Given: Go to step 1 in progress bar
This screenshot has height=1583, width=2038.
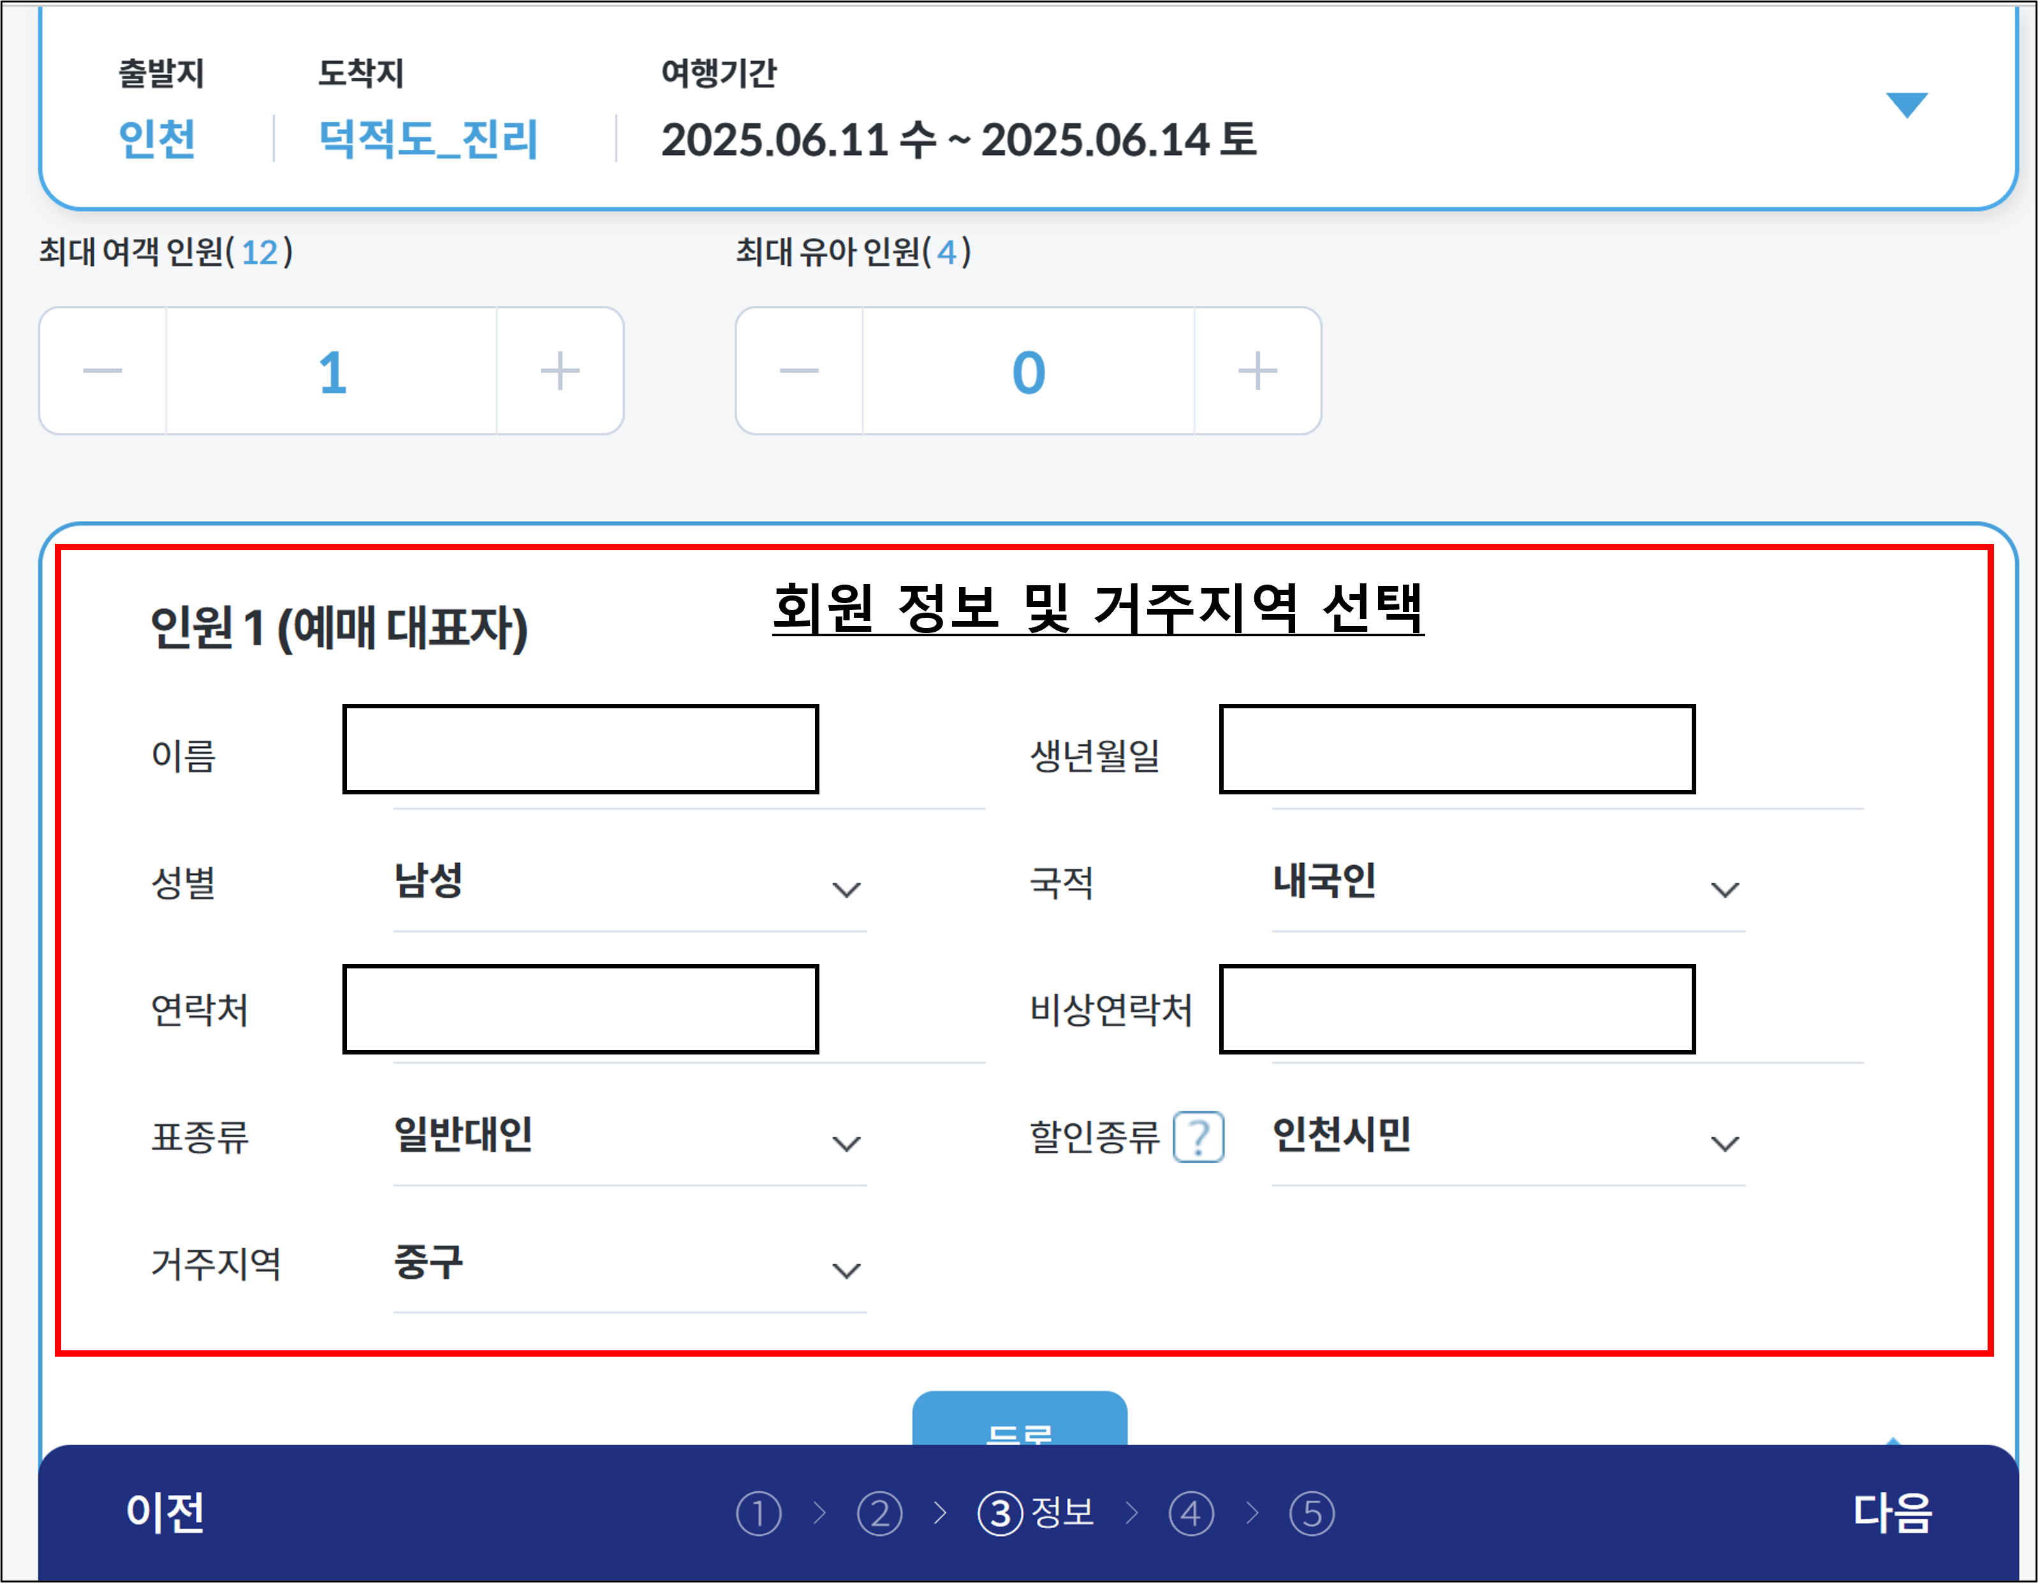Looking at the screenshot, I should (x=759, y=1513).
